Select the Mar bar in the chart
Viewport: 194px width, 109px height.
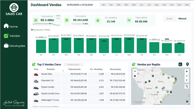pyautogui.click(x=66, y=45)
